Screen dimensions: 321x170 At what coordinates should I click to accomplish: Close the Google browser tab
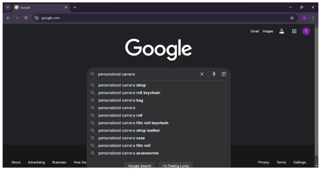66,7
